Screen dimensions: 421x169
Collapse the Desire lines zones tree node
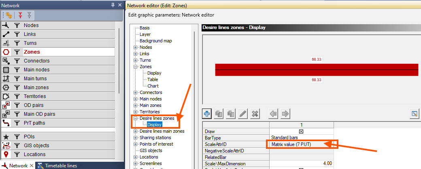pos(135,118)
